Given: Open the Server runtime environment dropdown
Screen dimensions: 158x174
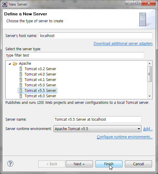Looking at the screenshot, I should pos(98,129).
